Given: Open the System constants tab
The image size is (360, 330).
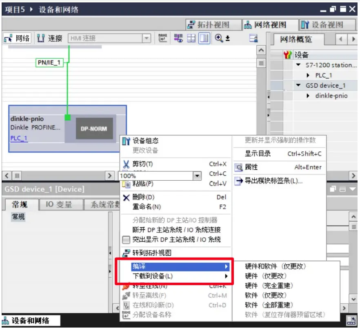Looking at the screenshot, I should pos(102,204).
